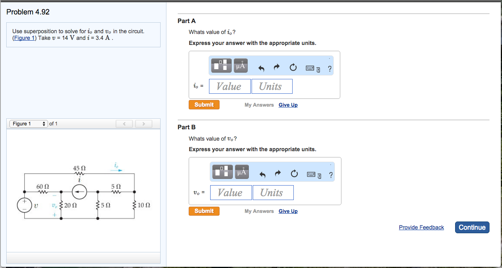
Task: Click the question mark help icon in Part B
Action: click(x=331, y=175)
